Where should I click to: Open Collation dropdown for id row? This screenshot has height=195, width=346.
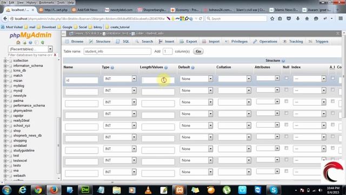pos(234,79)
